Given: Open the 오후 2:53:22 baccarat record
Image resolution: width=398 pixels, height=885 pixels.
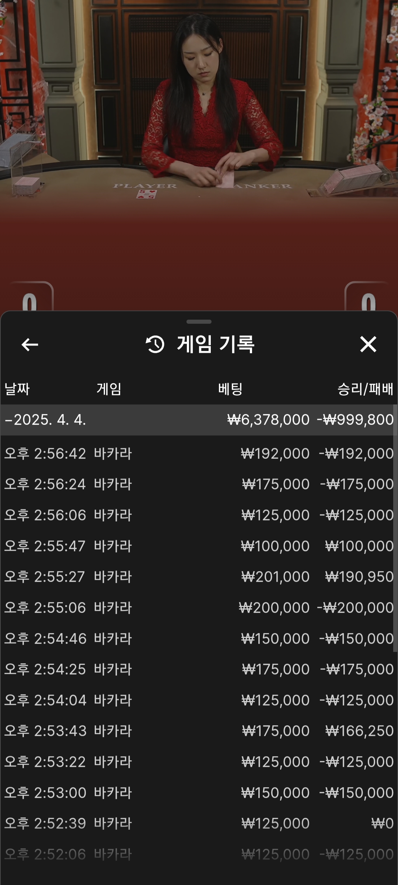Looking at the screenshot, I should point(199,762).
